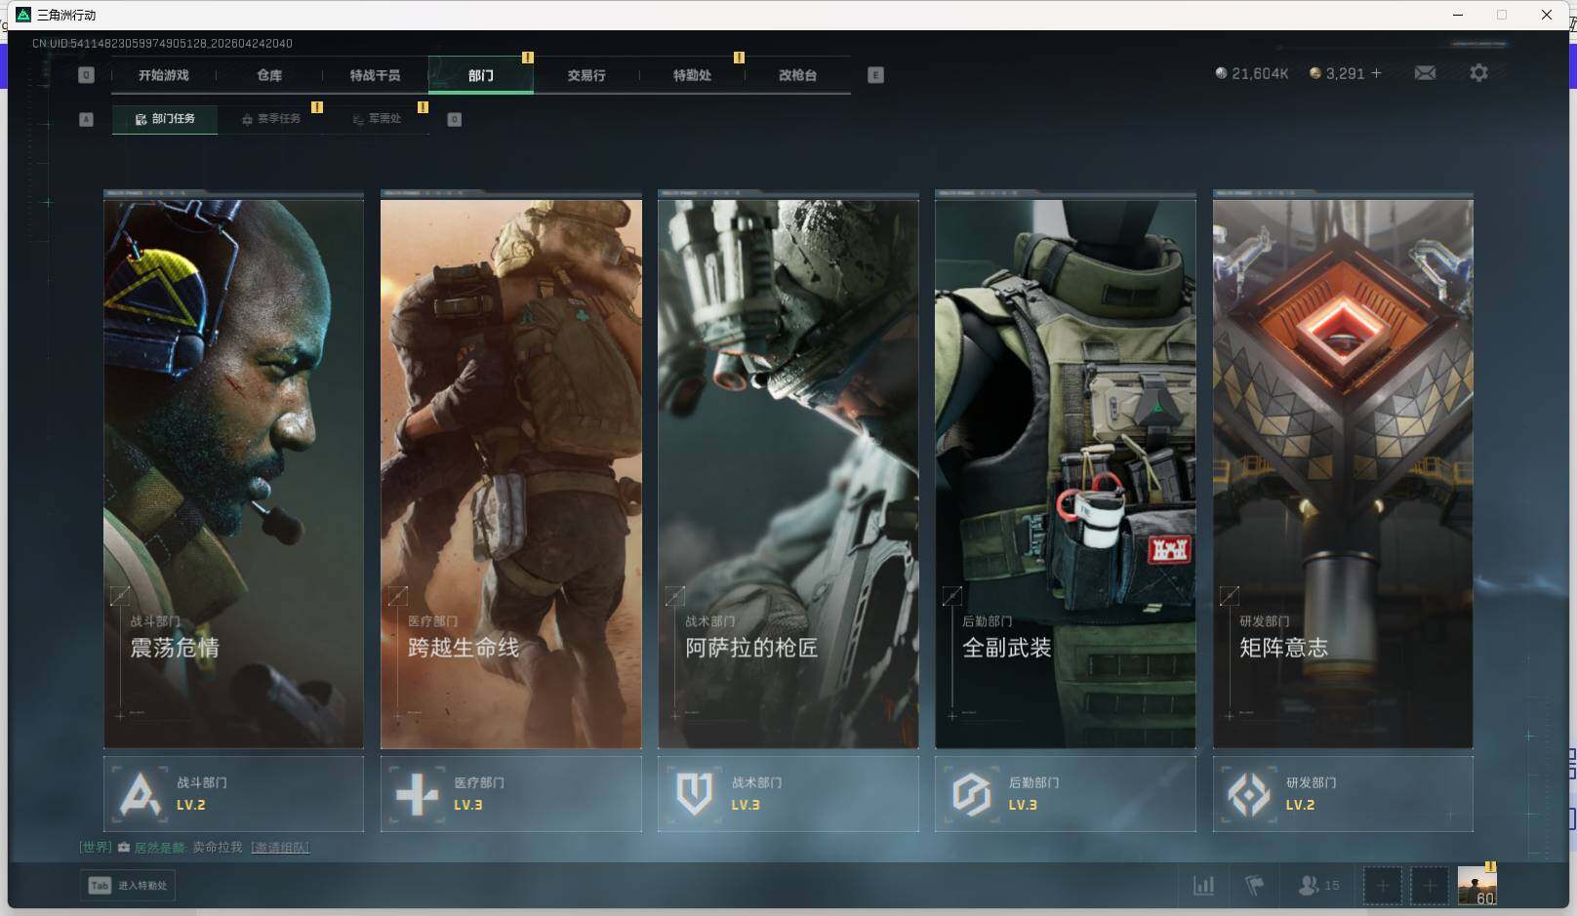Click the flag icon in bottom bar
Viewport: 1577px width, 916px height.
coord(1255,886)
